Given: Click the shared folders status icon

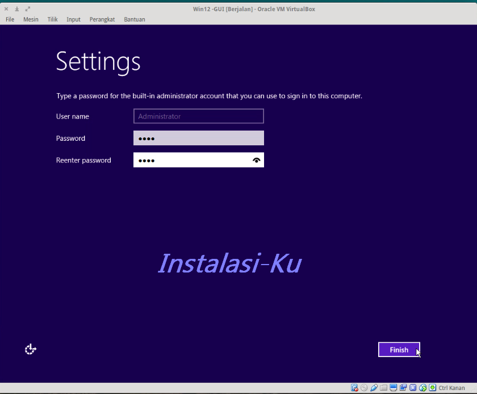Looking at the screenshot, I should (x=383, y=388).
